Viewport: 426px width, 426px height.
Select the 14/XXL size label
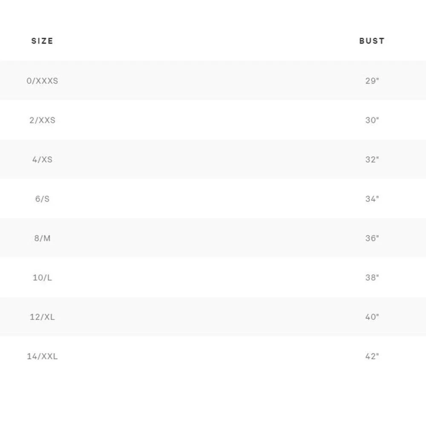click(x=42, y=356)
